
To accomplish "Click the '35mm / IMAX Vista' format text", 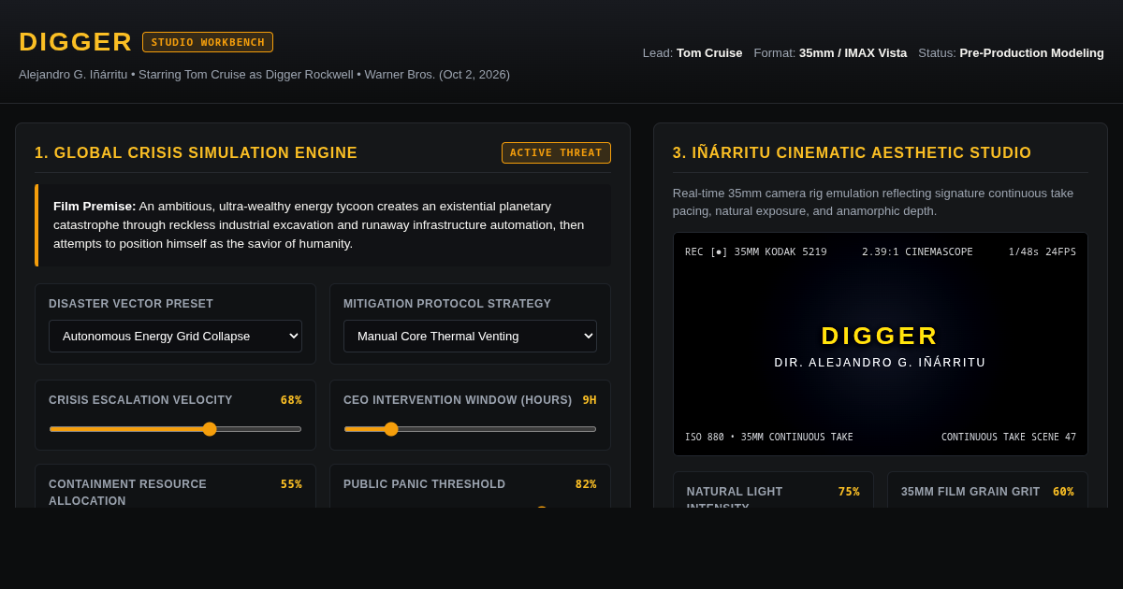I will [x=853, y=53].
